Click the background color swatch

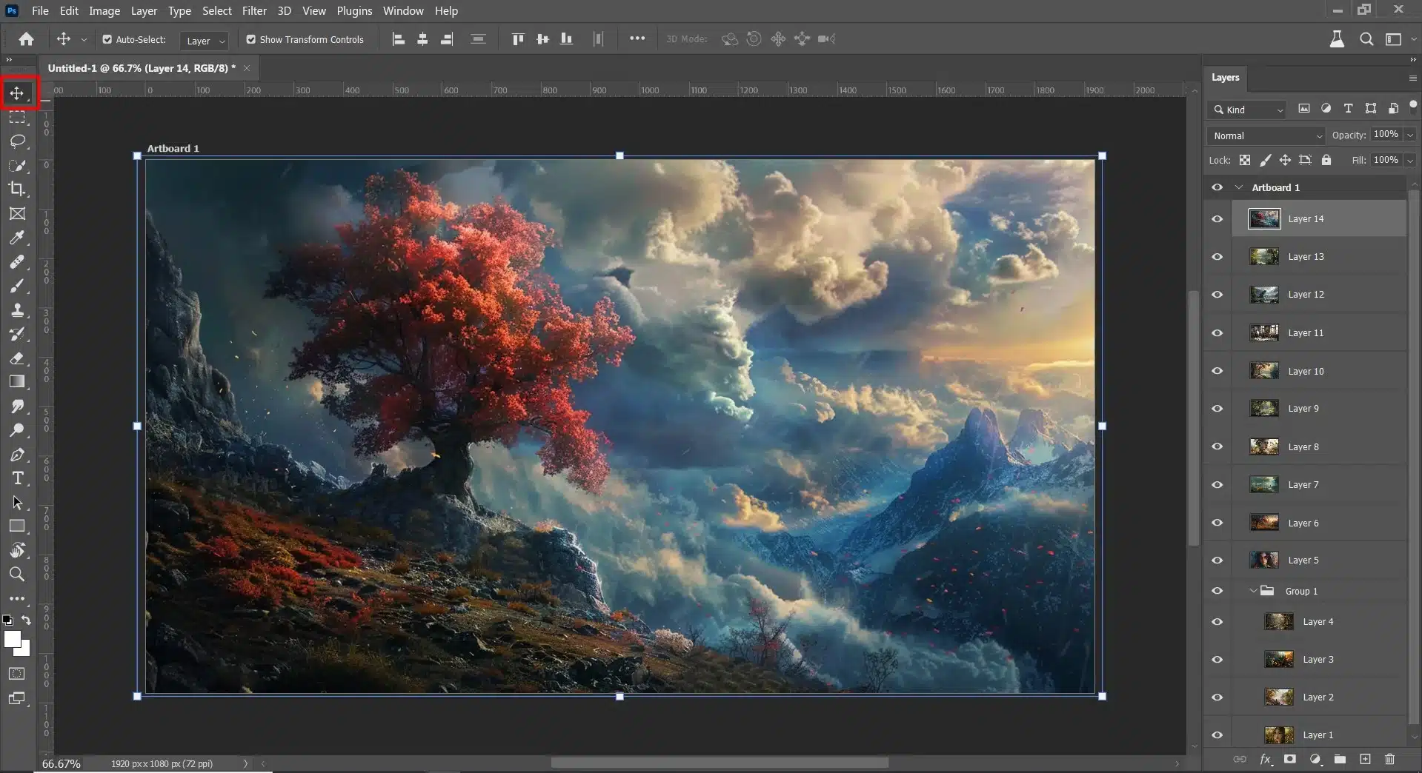click(x=24, y=649)
